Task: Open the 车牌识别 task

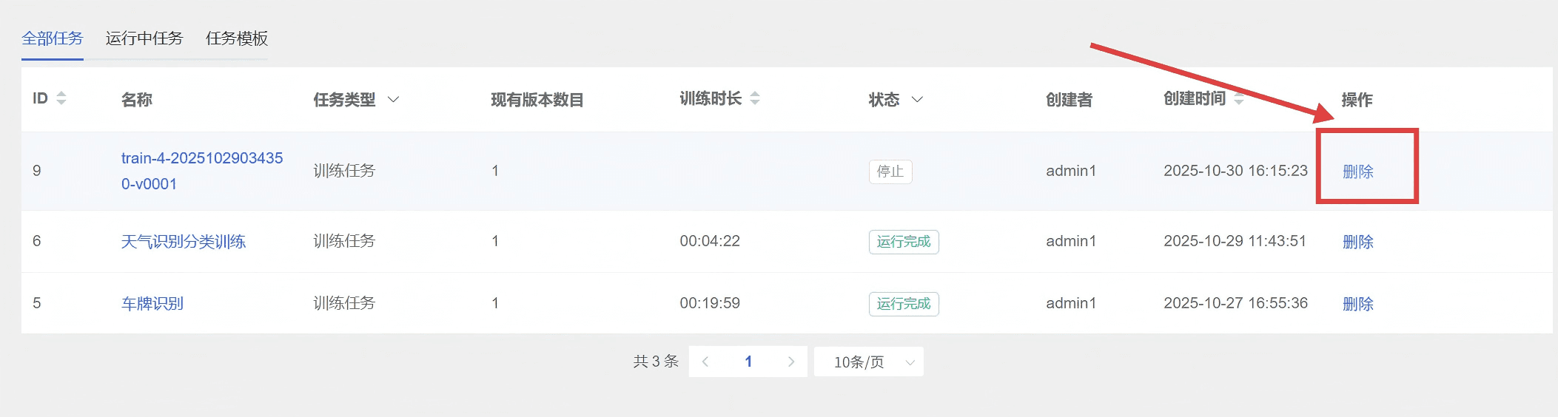Action: [x=152, y=304]
